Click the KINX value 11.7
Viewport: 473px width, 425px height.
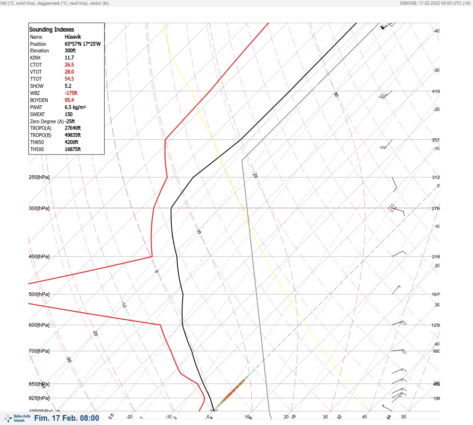[x=69, y=58]
